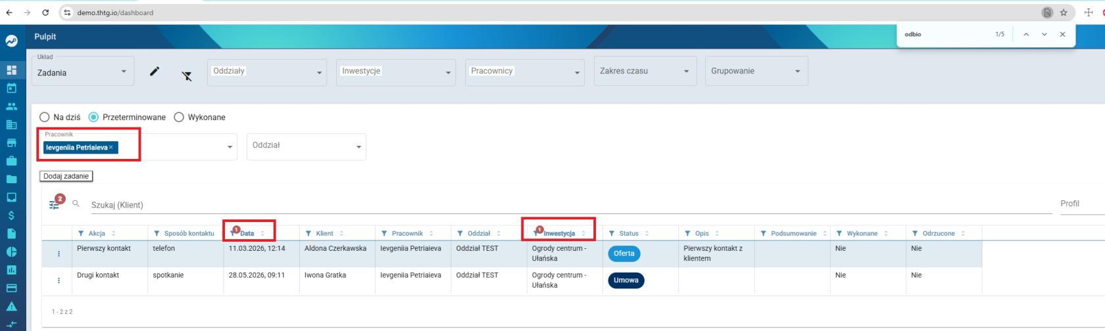The height and width of the screenshot is (331, 1105).
Task: Click the find bar text 'odbio'
Action: (913, 34)
